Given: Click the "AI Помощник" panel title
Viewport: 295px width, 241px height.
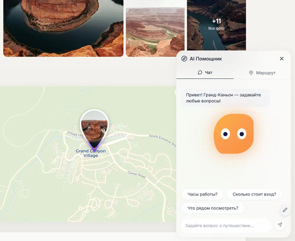Looking at the screenshot, I should click(x=206, y=59).
